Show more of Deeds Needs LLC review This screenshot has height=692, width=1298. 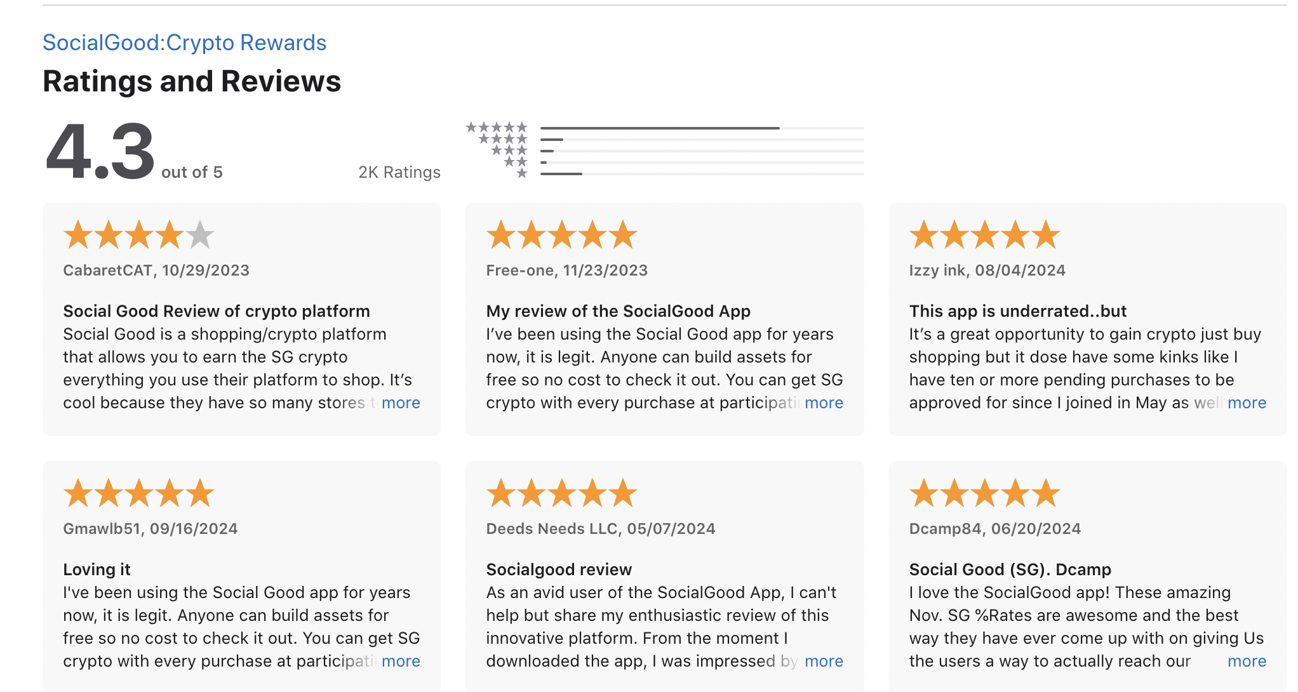point(824,662)
